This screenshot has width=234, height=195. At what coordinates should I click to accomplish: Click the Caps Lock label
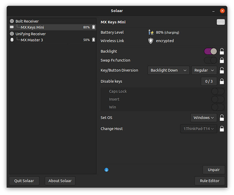point(118,91)
